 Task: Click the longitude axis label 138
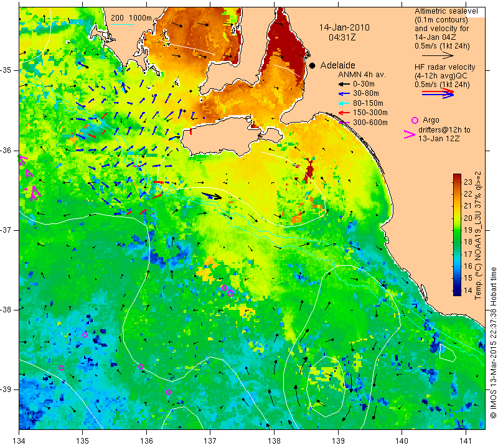coord(274,441)
